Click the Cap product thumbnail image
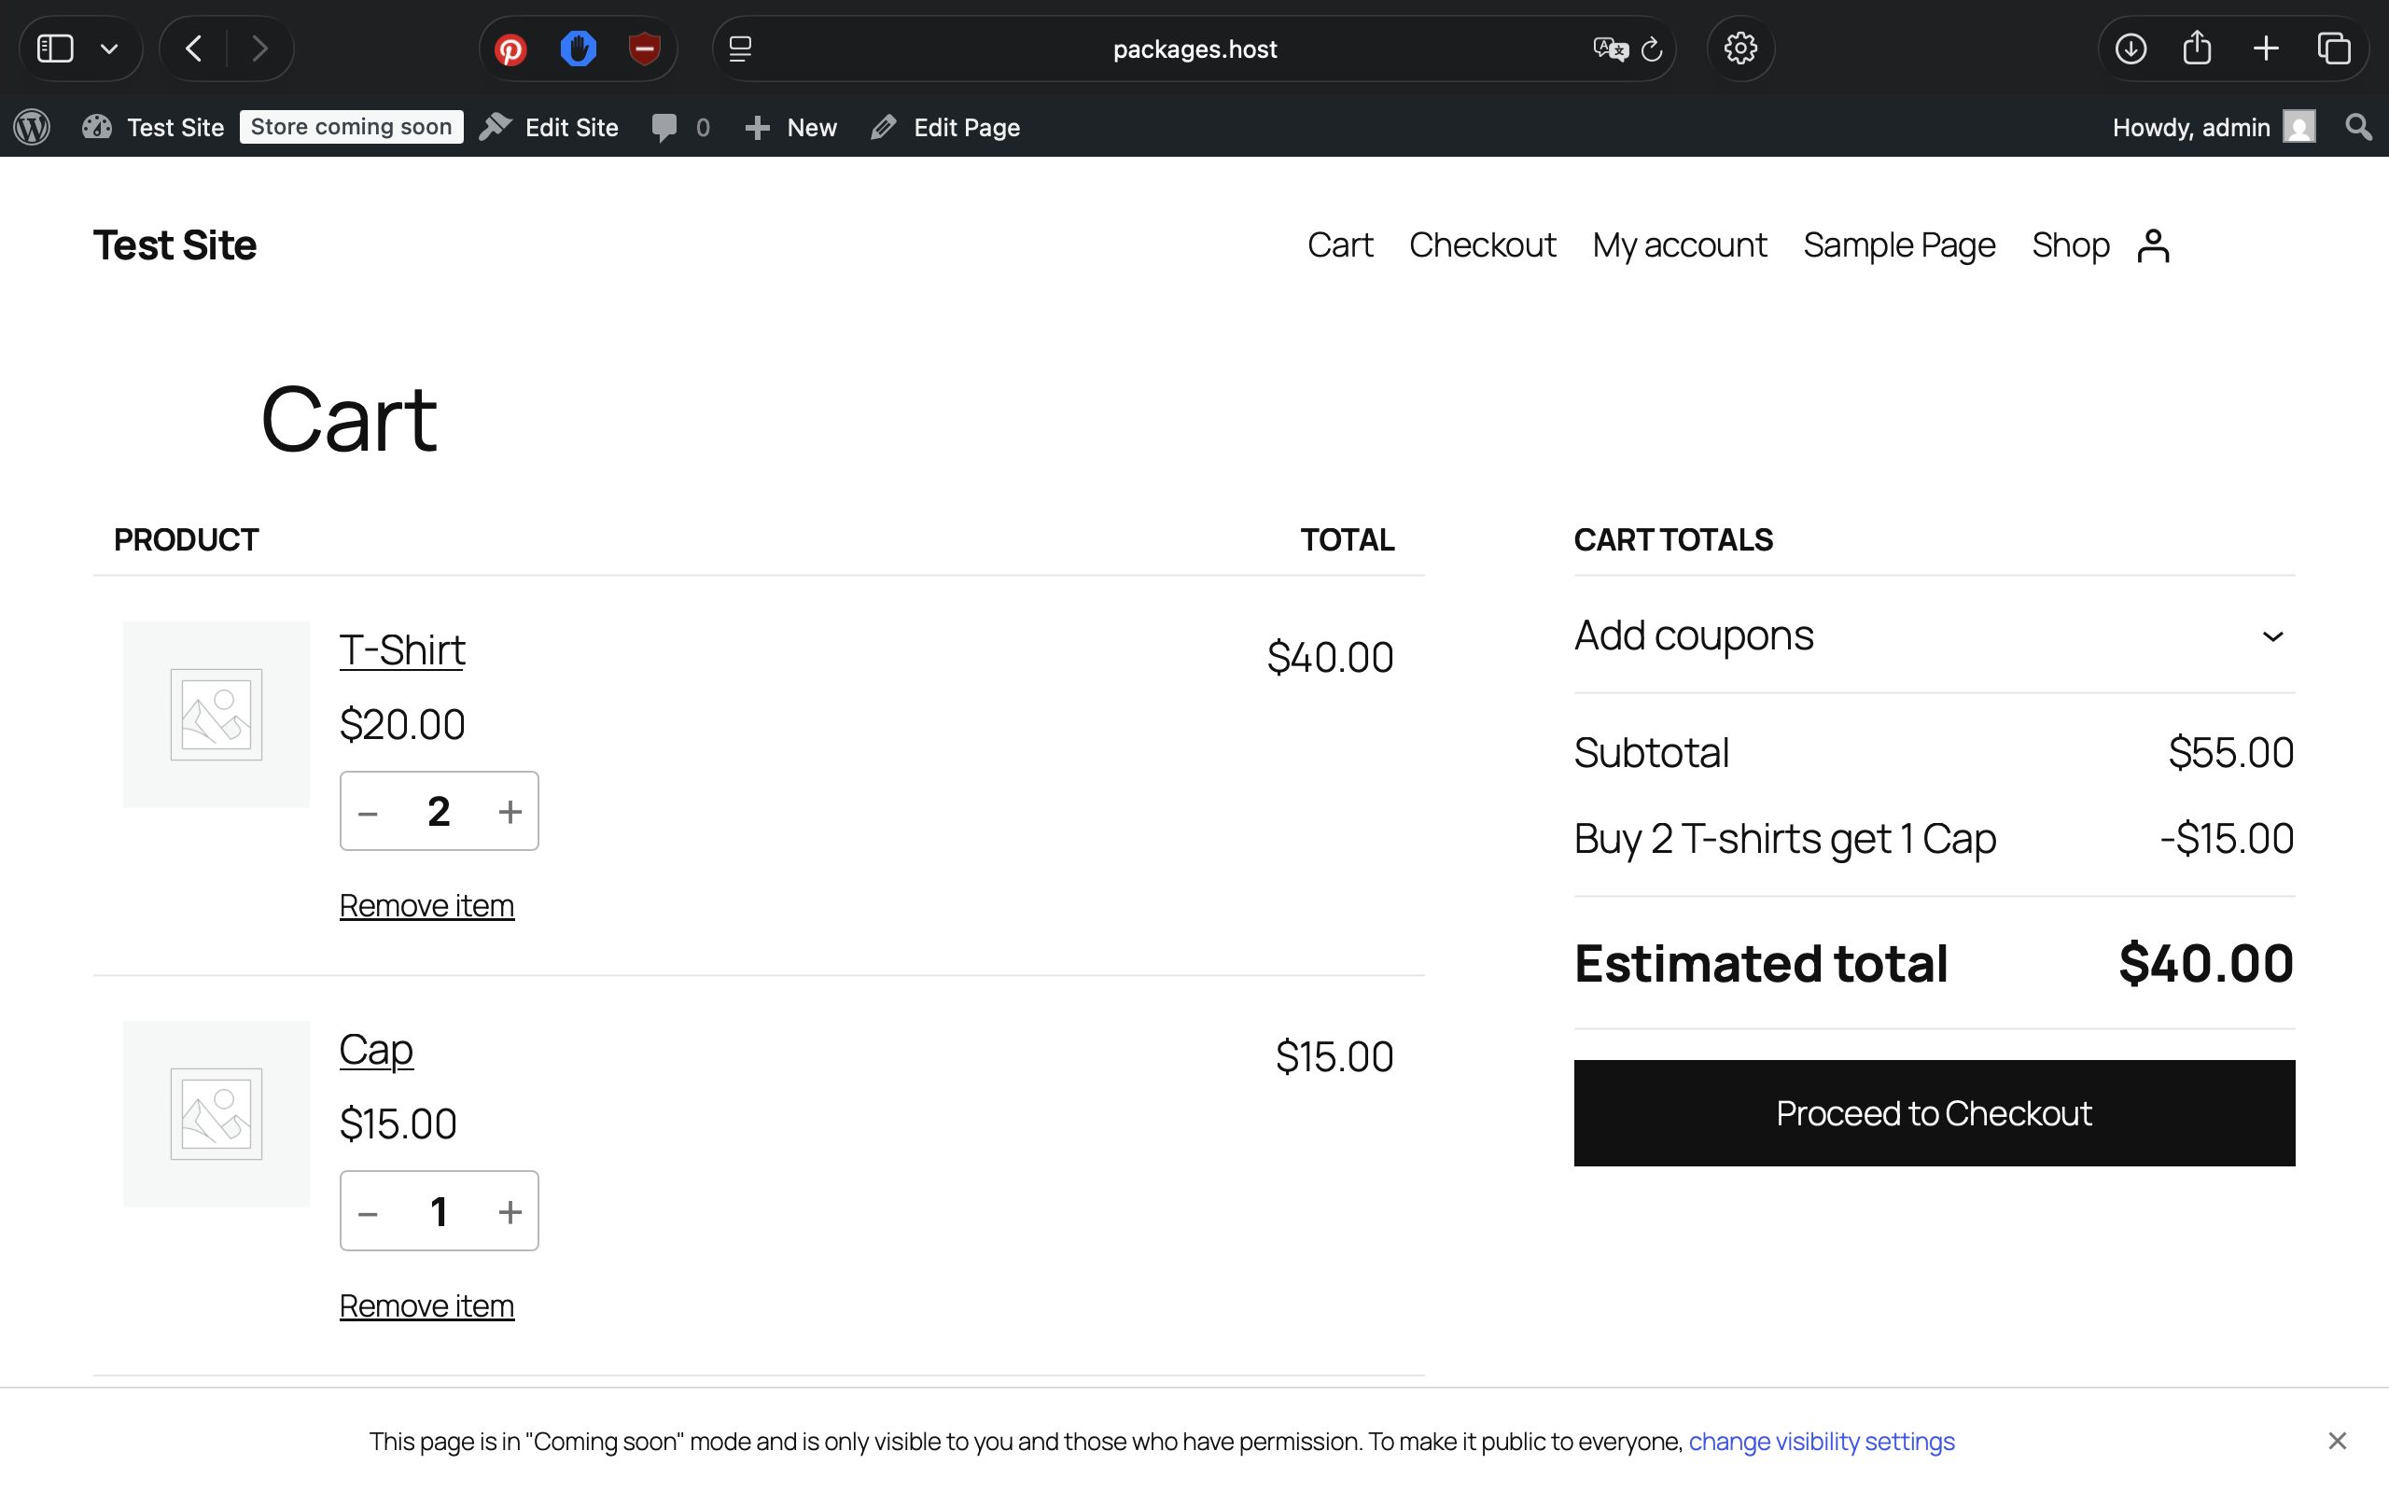 point(217,1114)
